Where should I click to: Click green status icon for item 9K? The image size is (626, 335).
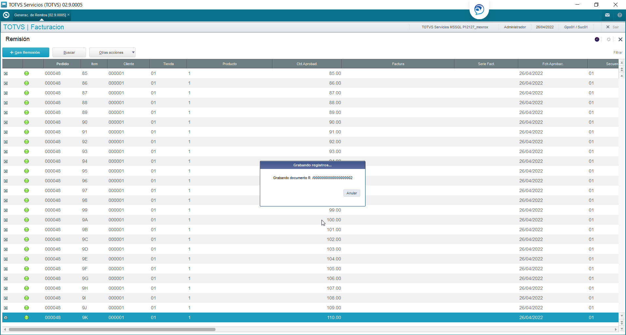click(x=26, y=317)
